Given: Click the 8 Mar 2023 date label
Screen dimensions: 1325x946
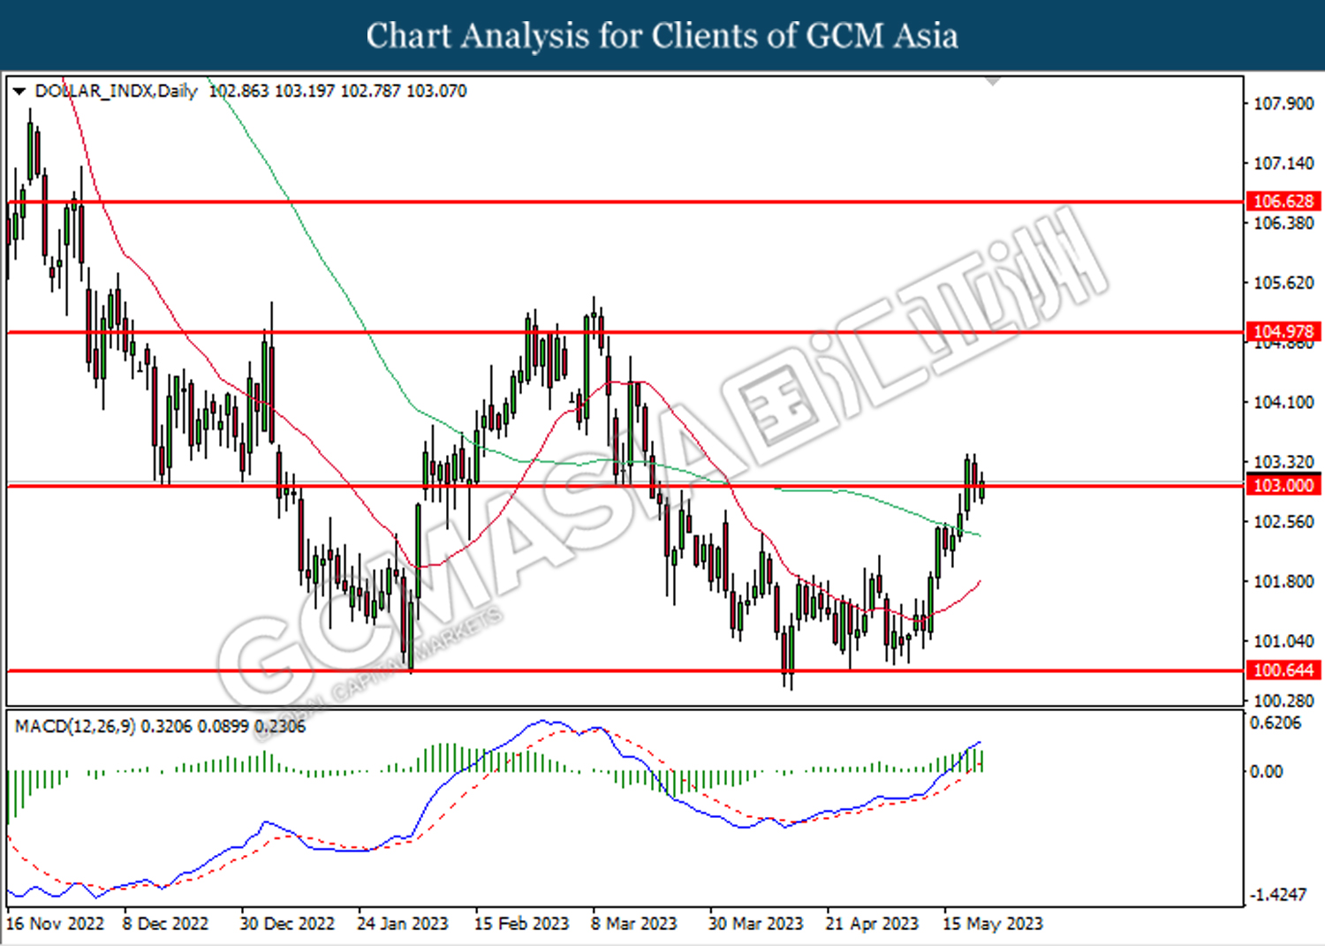Looking at the screenshot, I should (633, 924).
